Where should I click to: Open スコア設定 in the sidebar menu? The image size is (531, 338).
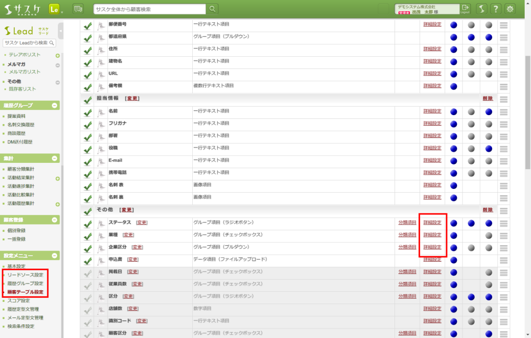(x=19, y=301)
